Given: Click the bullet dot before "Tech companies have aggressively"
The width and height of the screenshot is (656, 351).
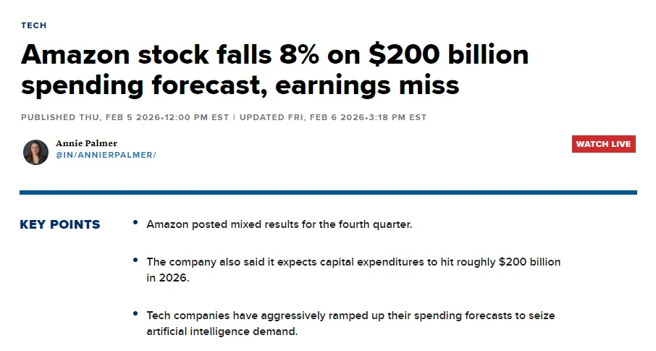Looking at the screenshot, I should pos(135,314).
